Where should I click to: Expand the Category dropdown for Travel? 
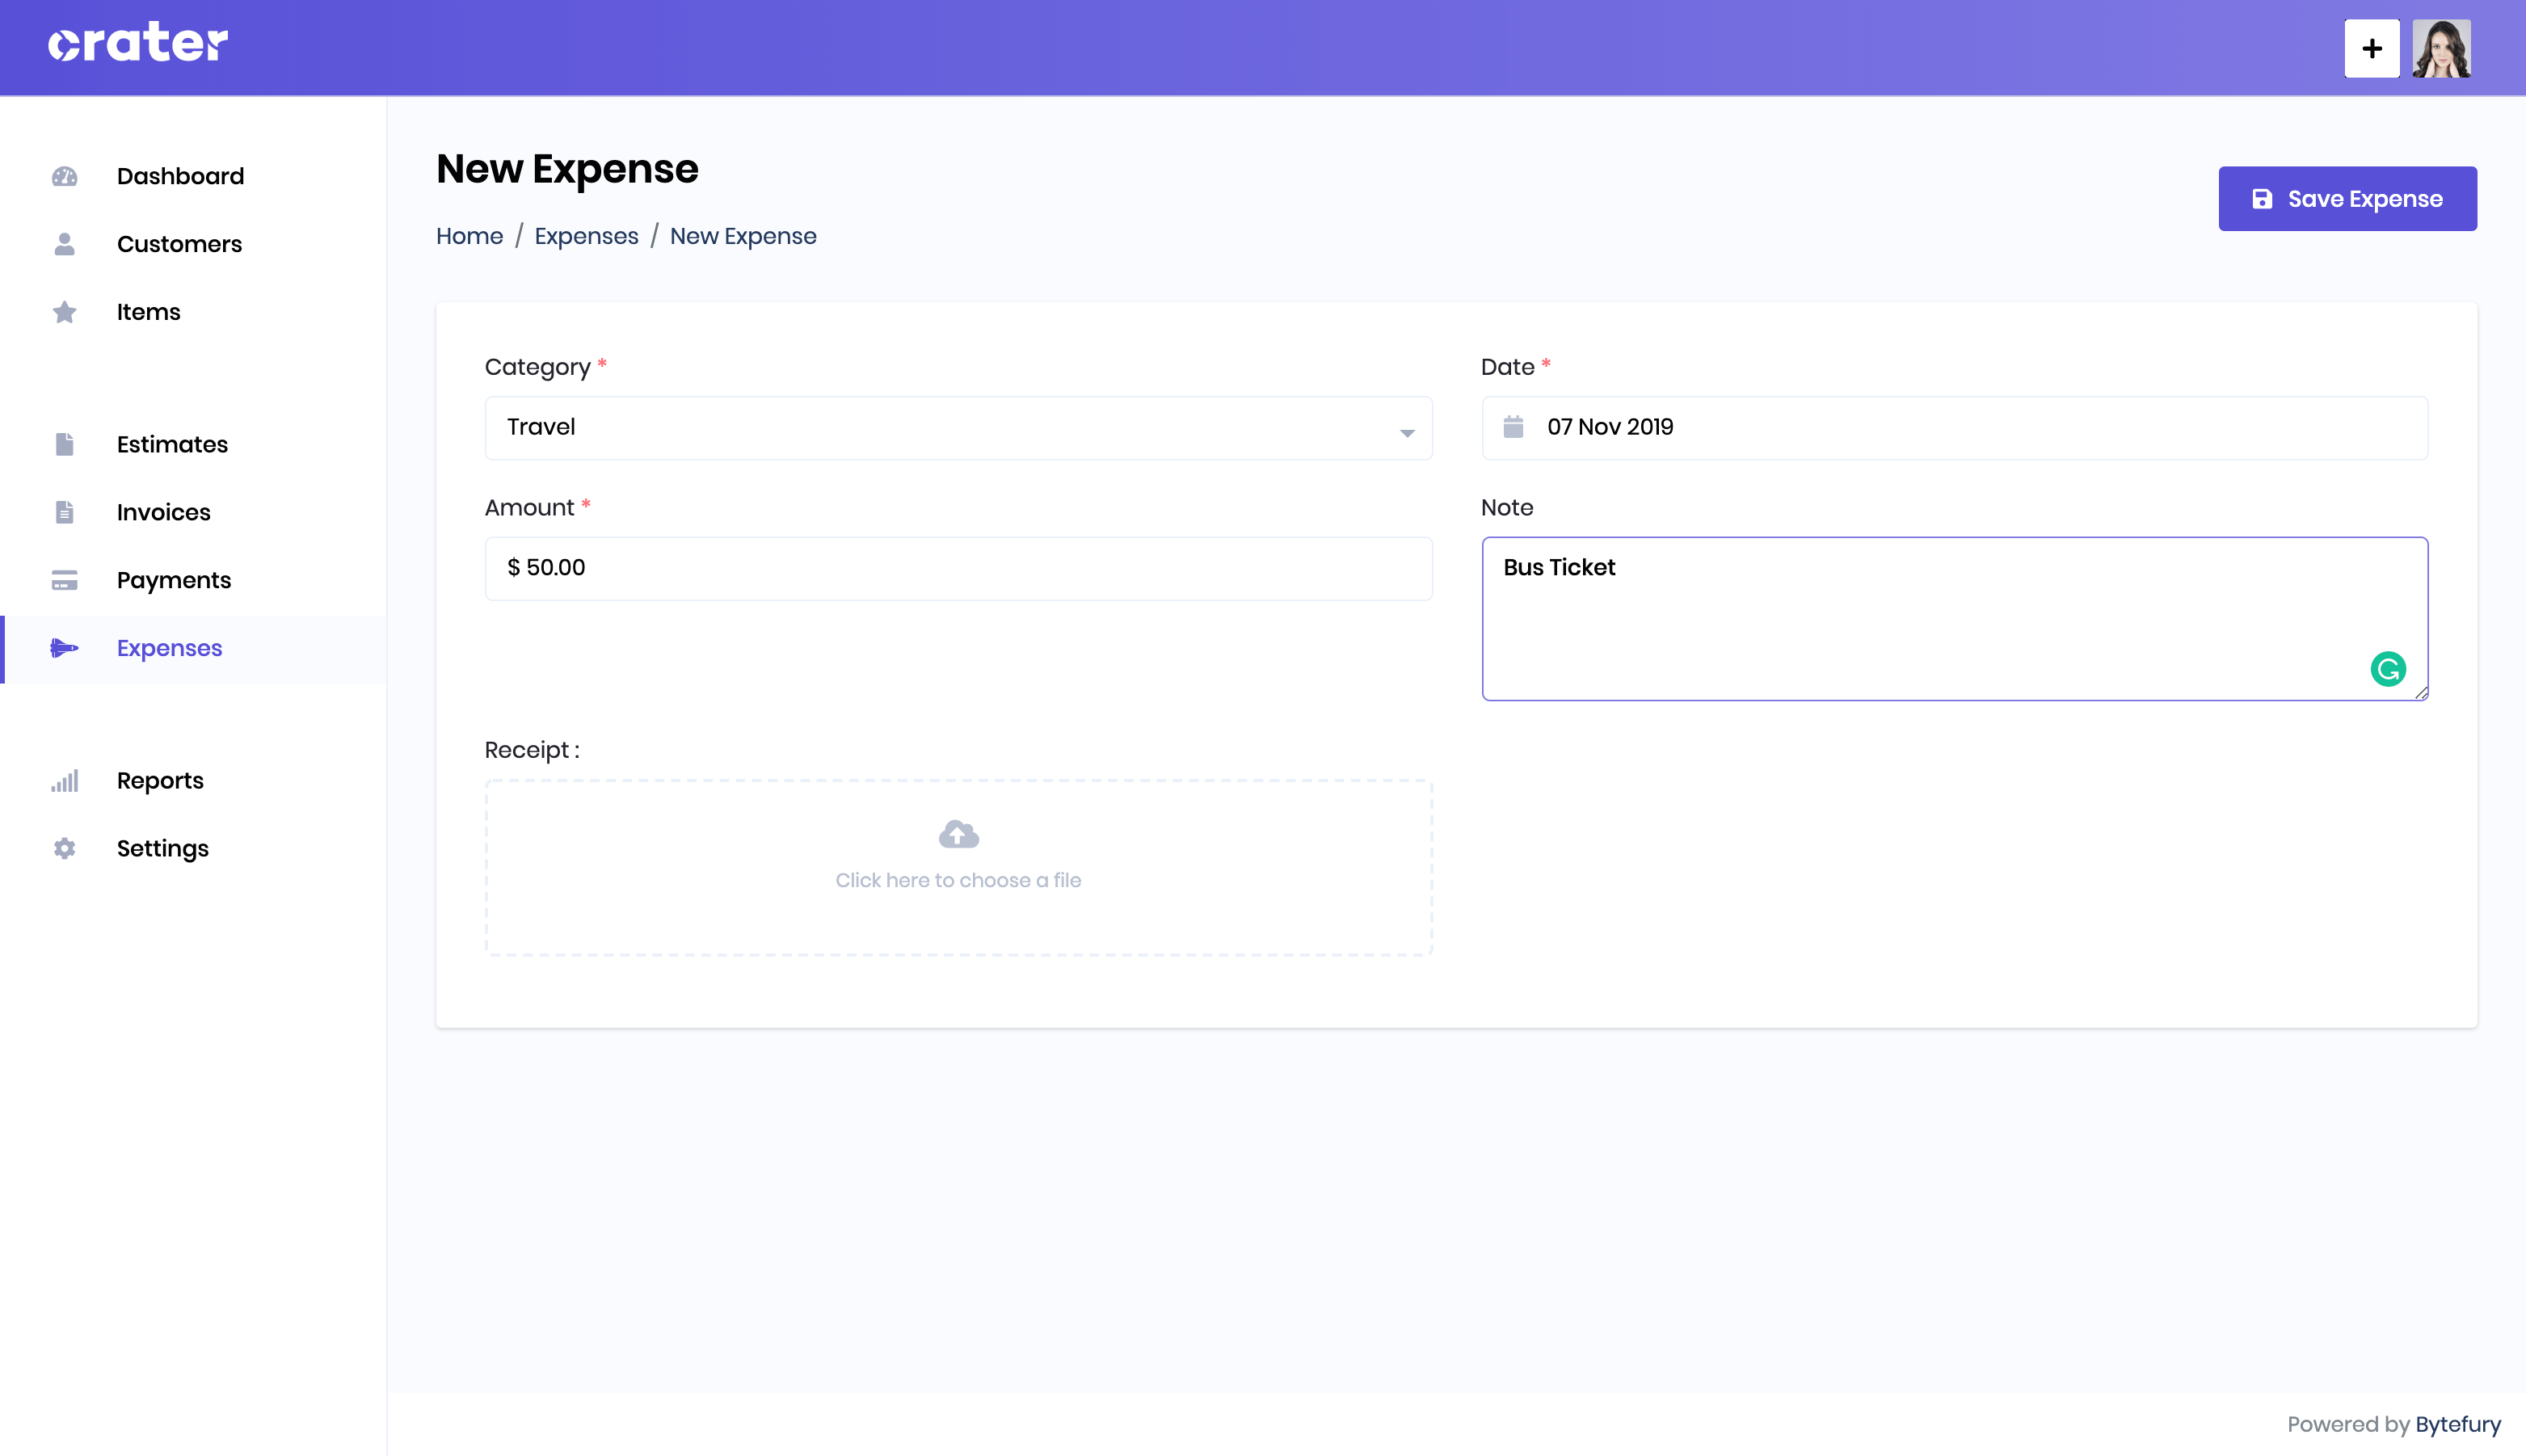[x=1408, y=427]
